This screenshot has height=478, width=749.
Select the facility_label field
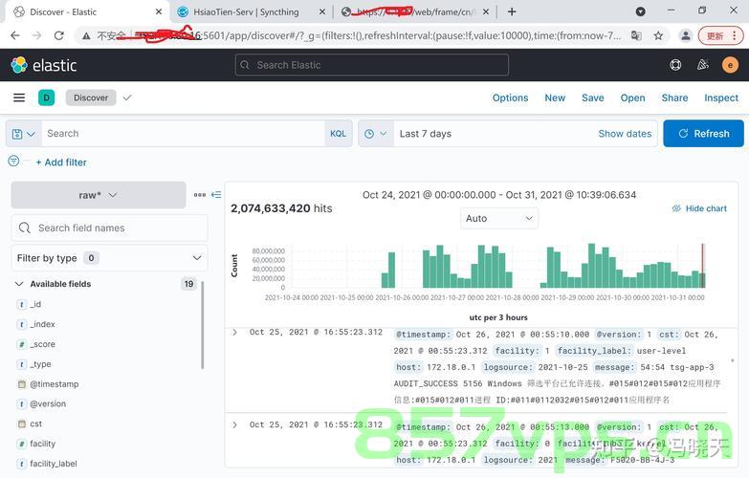click(53, 464)
